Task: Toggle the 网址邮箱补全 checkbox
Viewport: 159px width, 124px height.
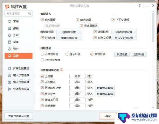Action: click(x=42, y=88)
